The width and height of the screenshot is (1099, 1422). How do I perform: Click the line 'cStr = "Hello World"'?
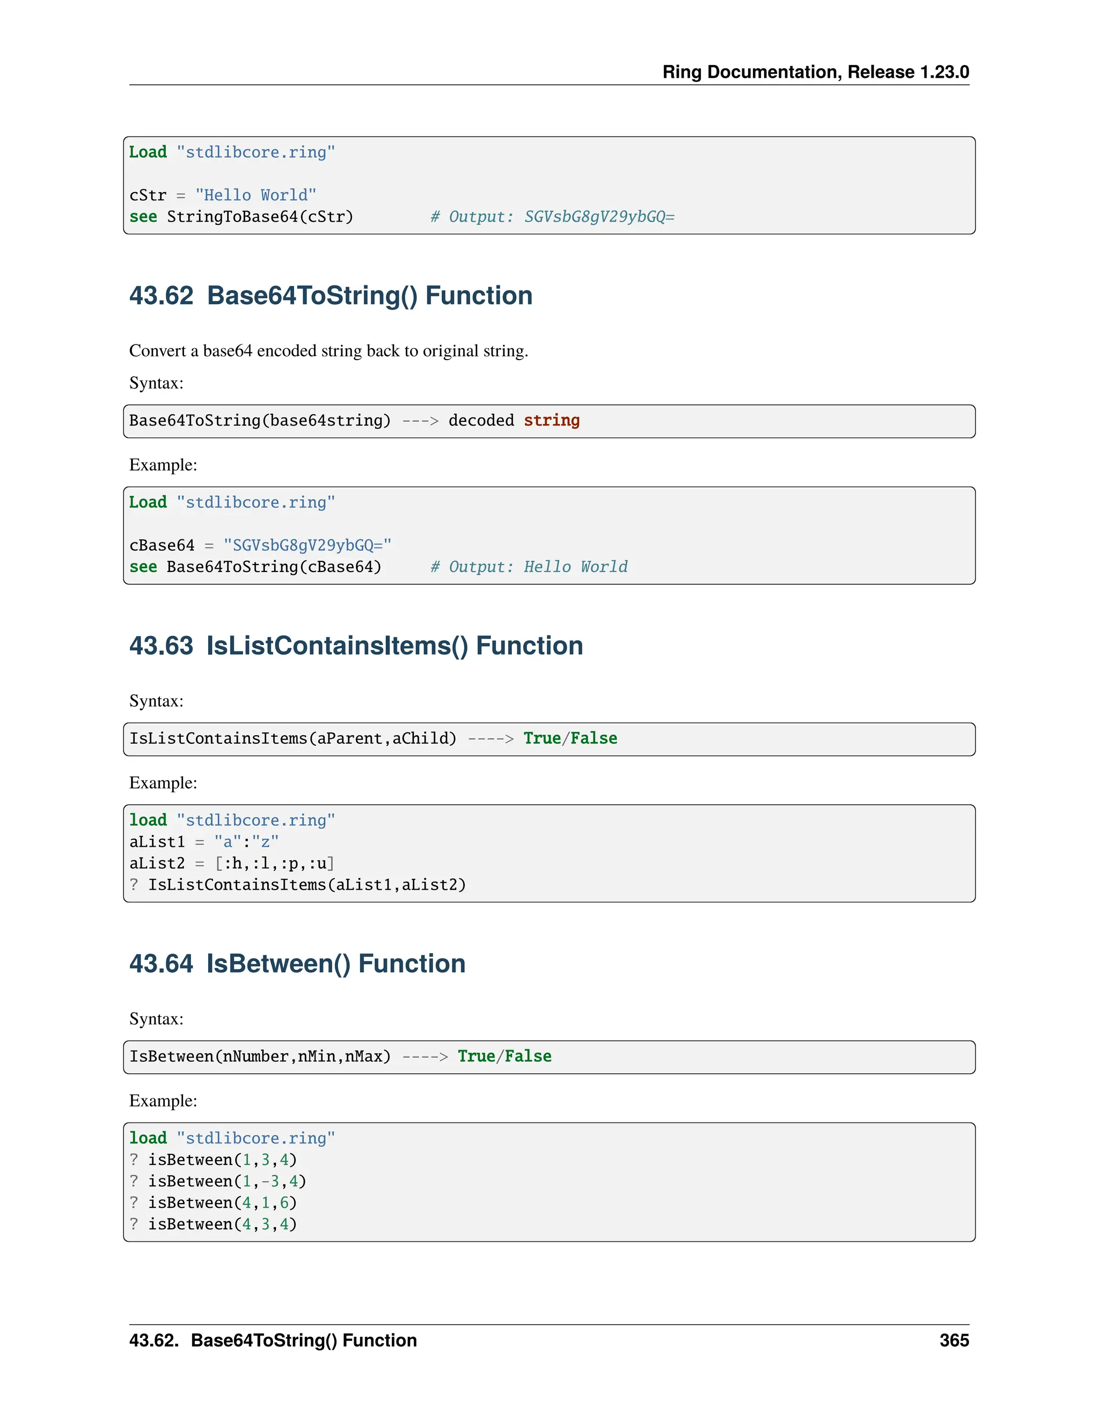coord(223,195)
